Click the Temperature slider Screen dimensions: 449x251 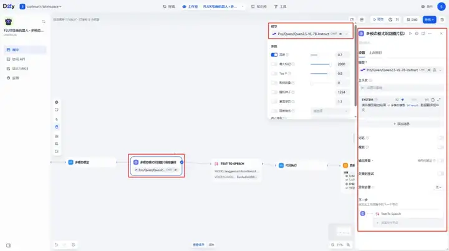[x=321, y=54]
